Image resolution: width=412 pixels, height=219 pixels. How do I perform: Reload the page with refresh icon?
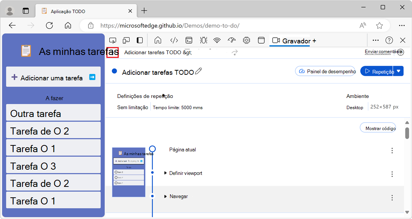pos(49,25)
